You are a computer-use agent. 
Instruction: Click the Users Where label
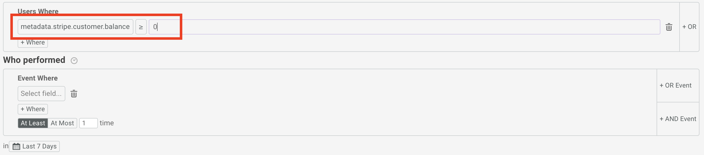pyautogui.click(x=38, y=11)
